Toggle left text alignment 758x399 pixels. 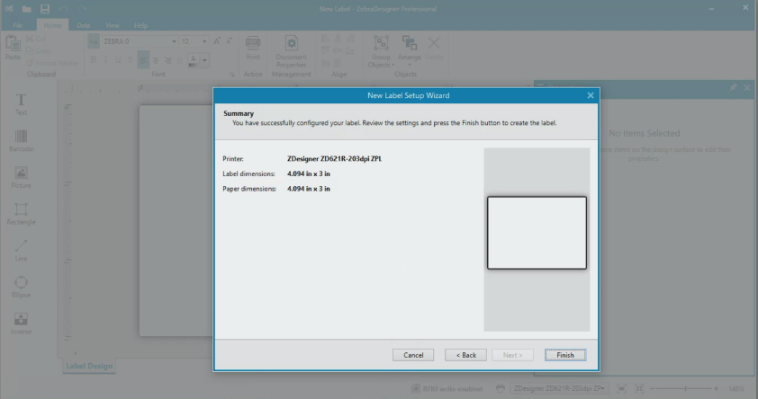pyautogui.click(x=144, y=58)
